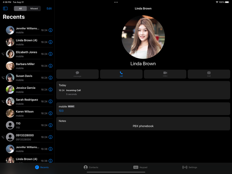Tap the message button for Linda Brown

coord(77,74)
